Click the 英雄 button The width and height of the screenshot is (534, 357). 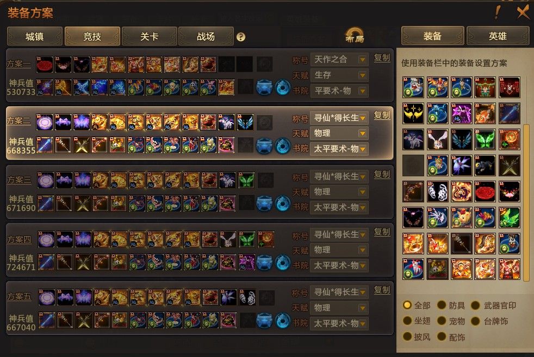[498, 36]
